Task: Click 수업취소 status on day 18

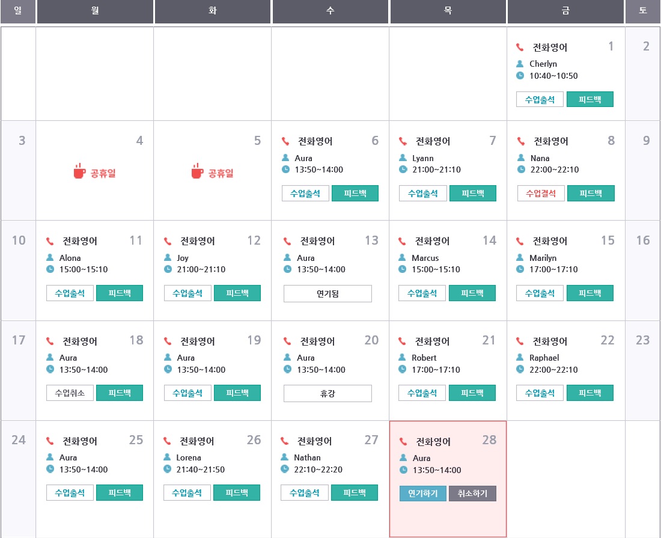Action: (x=70, y=393)
